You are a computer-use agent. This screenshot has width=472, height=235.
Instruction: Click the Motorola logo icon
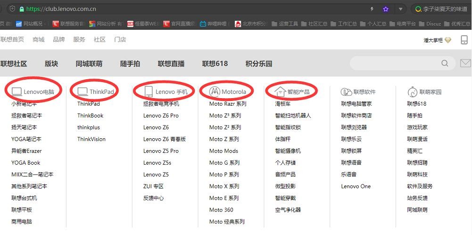215,92
